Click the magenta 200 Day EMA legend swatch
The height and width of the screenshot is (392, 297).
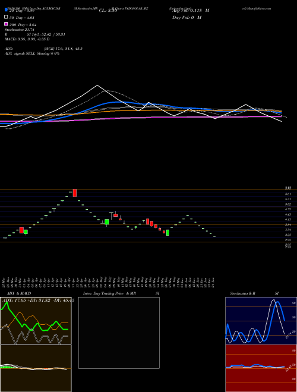point(7,24)
